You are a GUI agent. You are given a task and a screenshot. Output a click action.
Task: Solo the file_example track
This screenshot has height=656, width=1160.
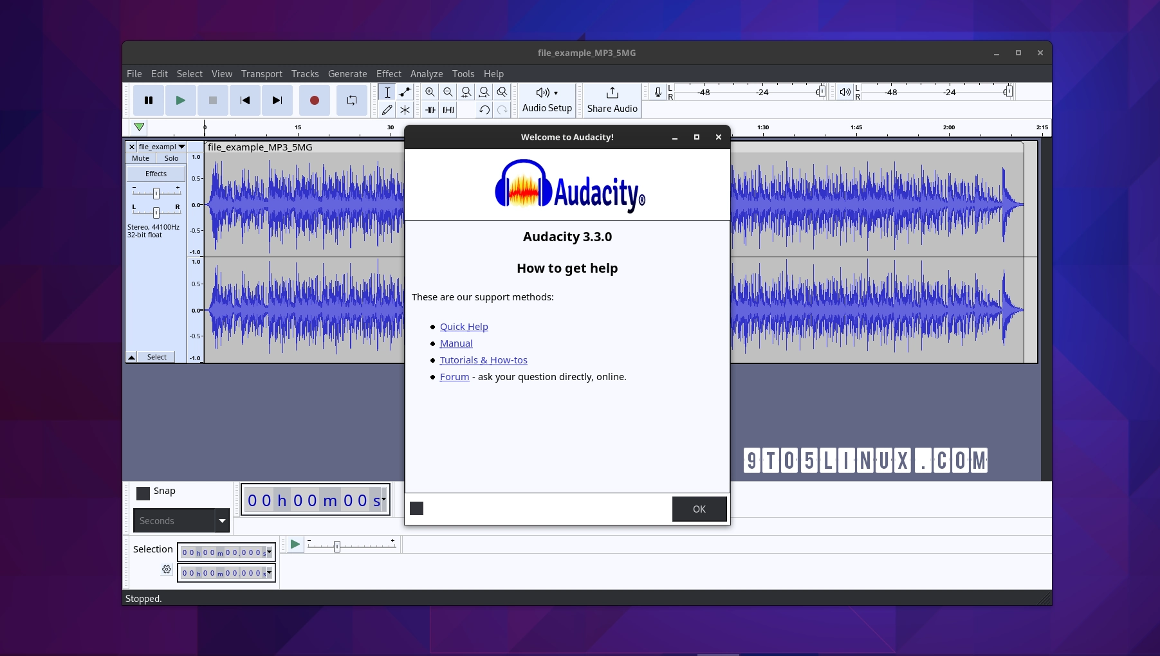pos(171,158)
